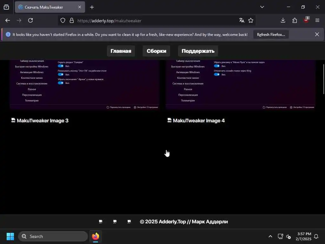Viewport: 325px width, 244px height.
Task: Open uBlock extension icon with badge
Action: tap(306, 20)
